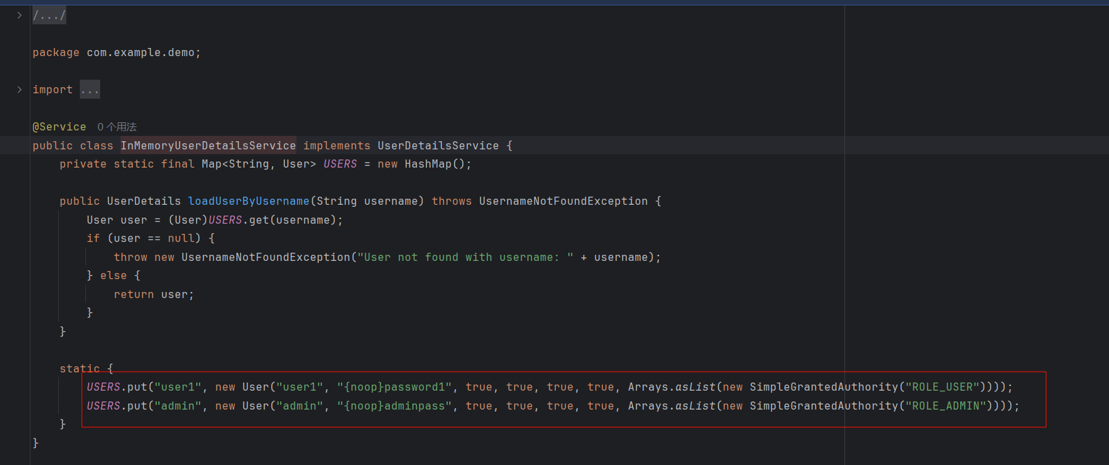
Task: Click the "{noop}password1" string literal
Action: [394, 387]
